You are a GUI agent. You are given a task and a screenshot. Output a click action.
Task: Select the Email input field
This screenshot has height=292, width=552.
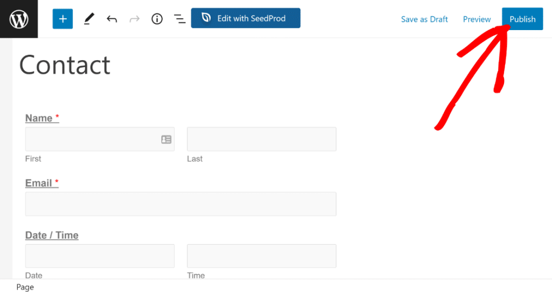pyautogui.click(x=181, y=204)
